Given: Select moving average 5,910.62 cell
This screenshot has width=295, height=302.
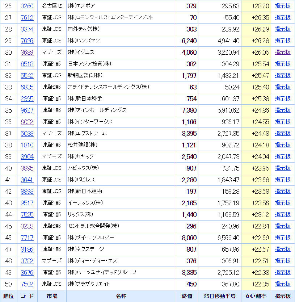Looking at the screenshot, I should (x=219, y=110).
